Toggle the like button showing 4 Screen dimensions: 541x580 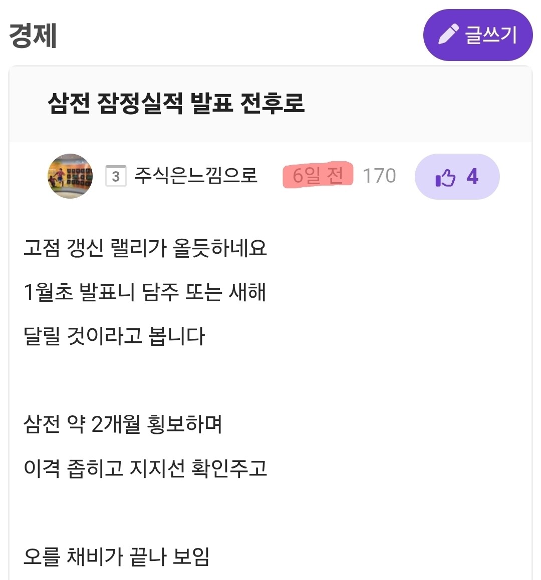pos(457,177)
